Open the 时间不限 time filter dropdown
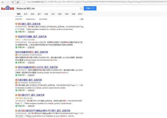This screenshot has width=167, height=118. click(x=19, y=19)
